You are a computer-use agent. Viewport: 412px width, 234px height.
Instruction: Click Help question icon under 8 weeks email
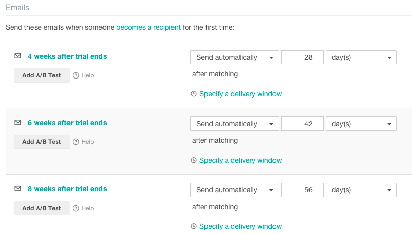pos(76,208)
